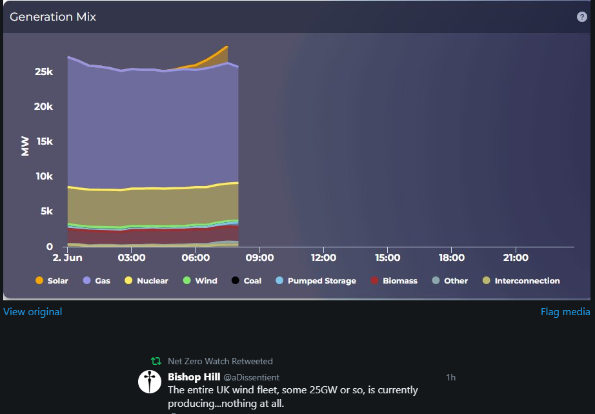
Task: Toggle the Solar legend series
Action: tap(53, 281)
